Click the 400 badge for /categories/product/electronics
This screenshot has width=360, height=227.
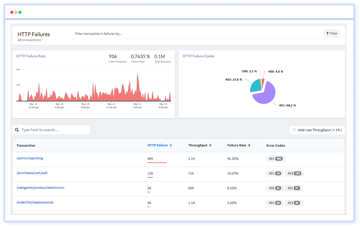pyautogui.click(x=275, y=188)
